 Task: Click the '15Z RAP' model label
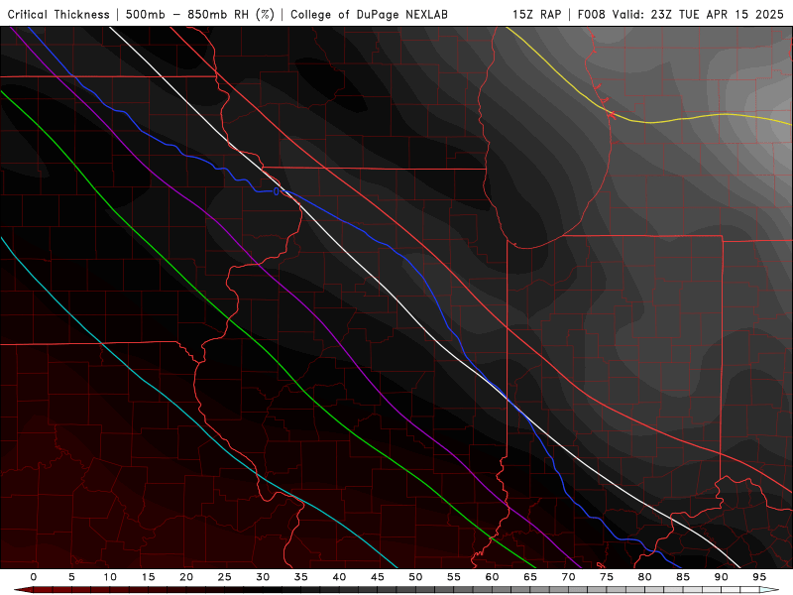tap(536, 14)
